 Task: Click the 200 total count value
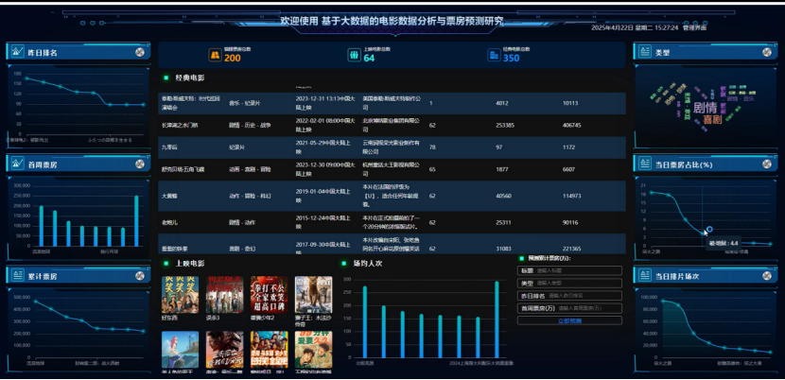tap(233, 58)
